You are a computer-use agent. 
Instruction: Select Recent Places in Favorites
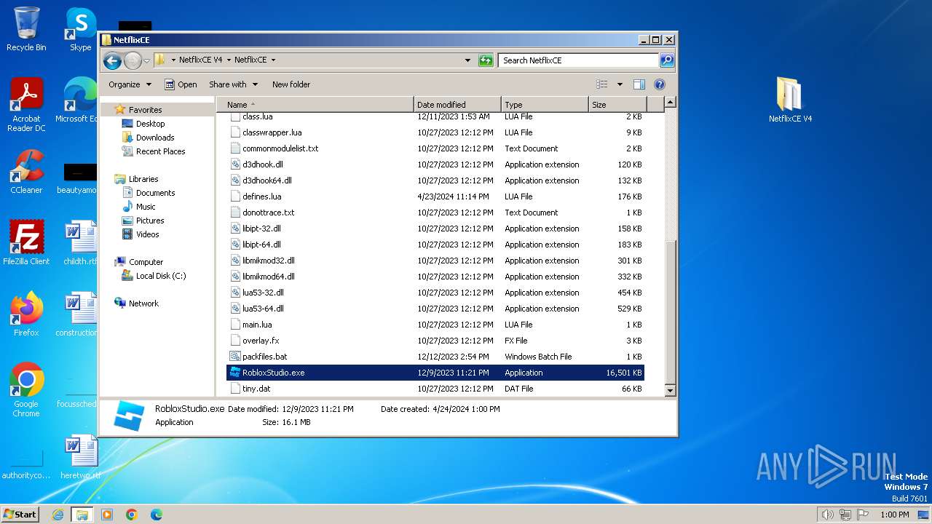[x=160, y=151]
